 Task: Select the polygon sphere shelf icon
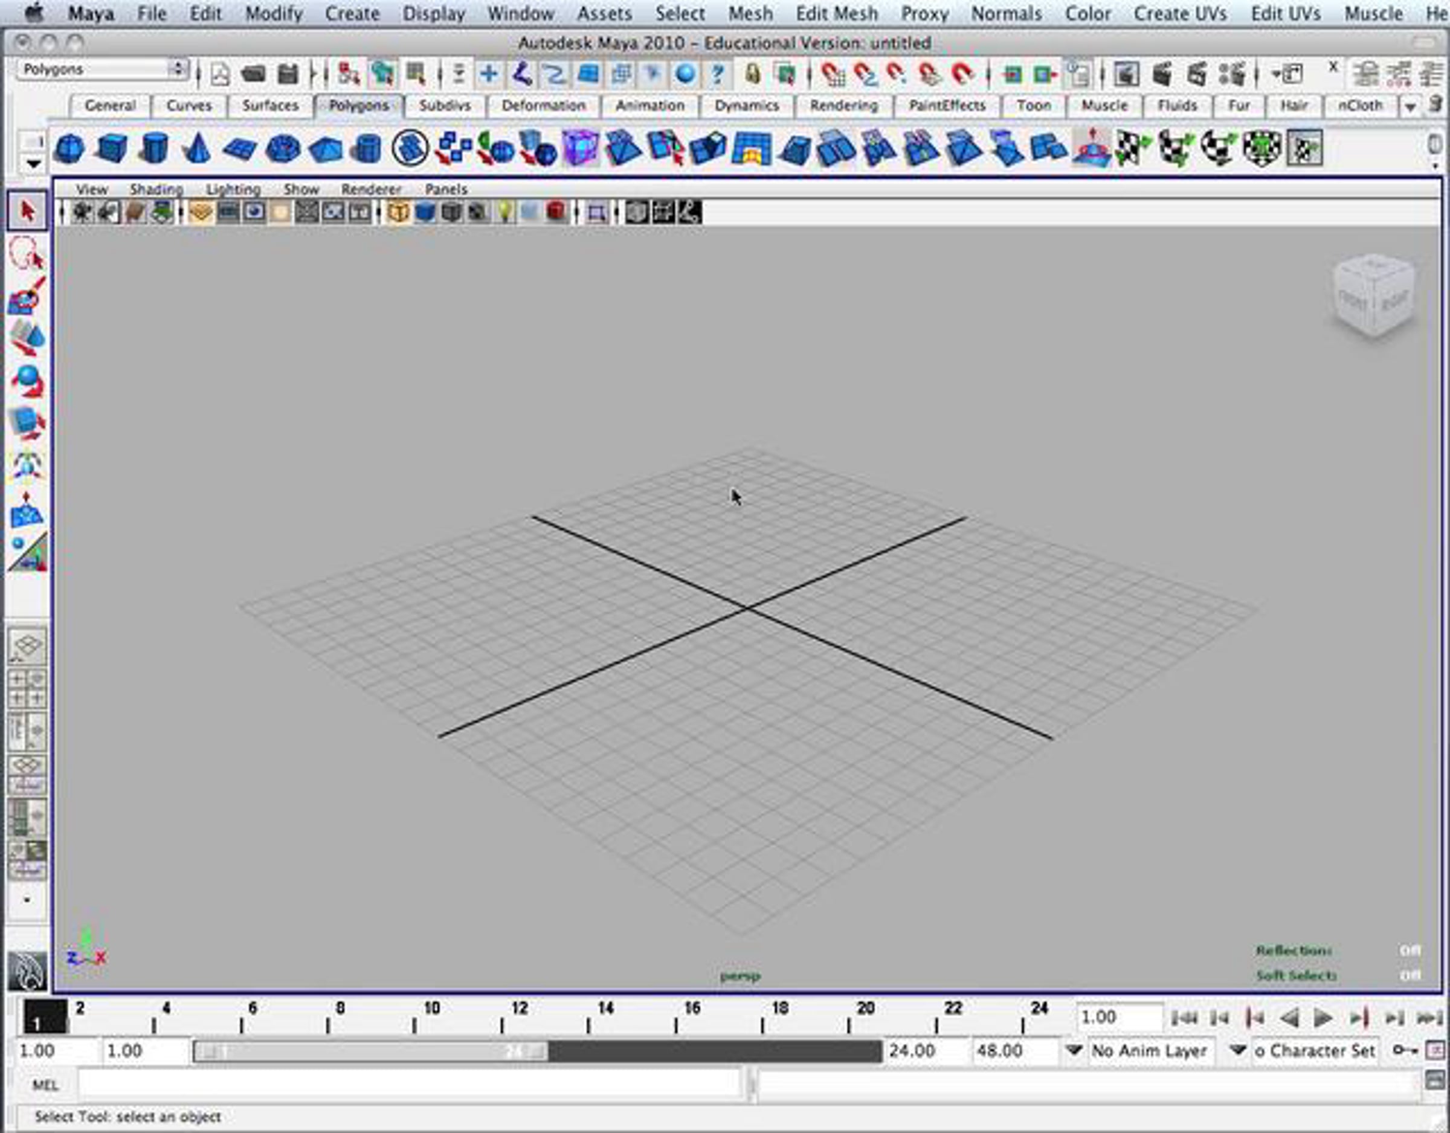point(69,148)
